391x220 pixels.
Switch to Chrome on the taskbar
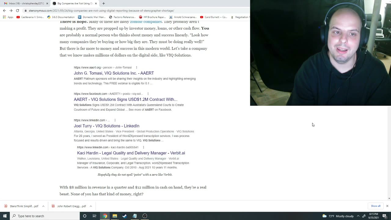click(x=105, y=216)
